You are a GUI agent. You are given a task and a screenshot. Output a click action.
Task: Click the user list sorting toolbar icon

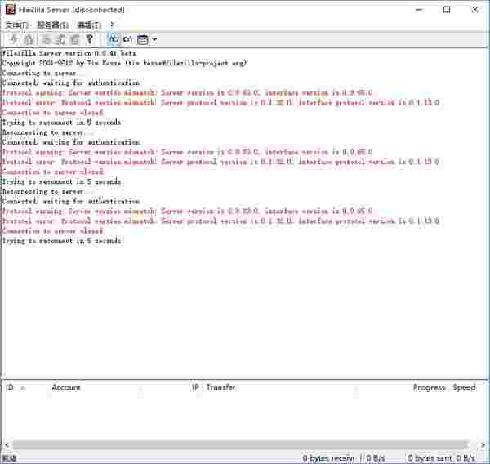[142, 39]
